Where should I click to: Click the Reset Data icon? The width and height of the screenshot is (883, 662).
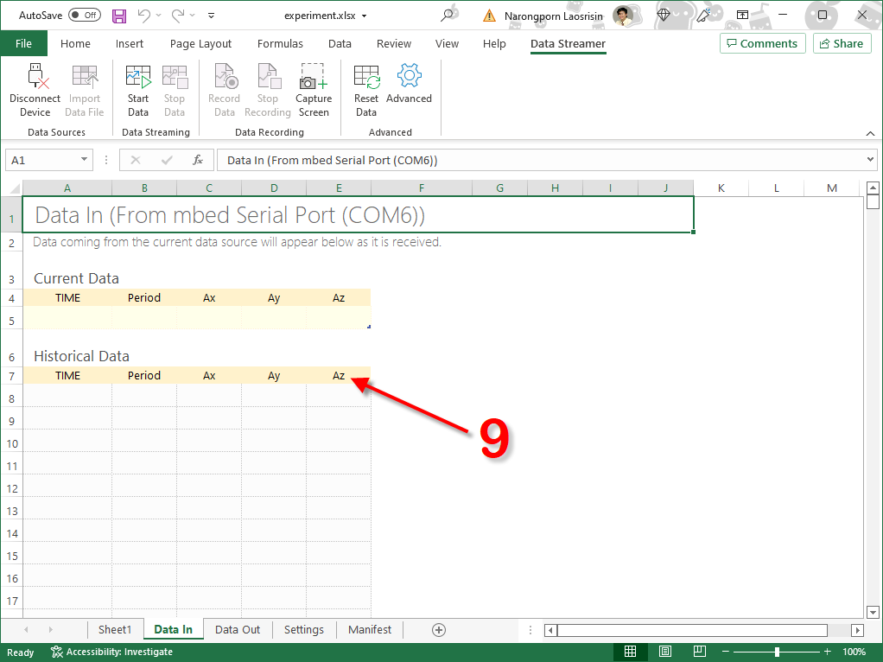pyautogui.click(x=366, y=77)
